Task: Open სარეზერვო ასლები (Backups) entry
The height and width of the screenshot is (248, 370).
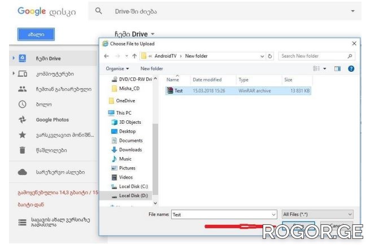Action: [x=60, y=172]
